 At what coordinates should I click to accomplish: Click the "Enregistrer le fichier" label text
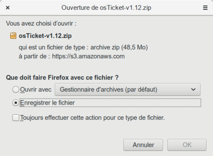click(48, 102)
